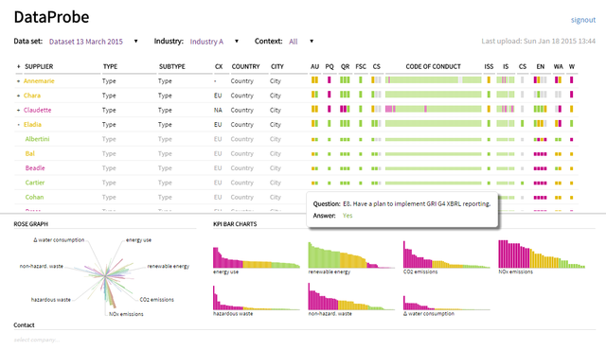The image size is (606, 350).
Task: Sort by SUPPLIER column header
Action: (39, 66)
